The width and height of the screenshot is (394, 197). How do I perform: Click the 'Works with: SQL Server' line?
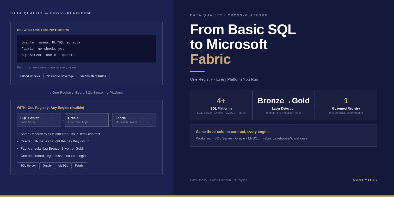point(252,138)
